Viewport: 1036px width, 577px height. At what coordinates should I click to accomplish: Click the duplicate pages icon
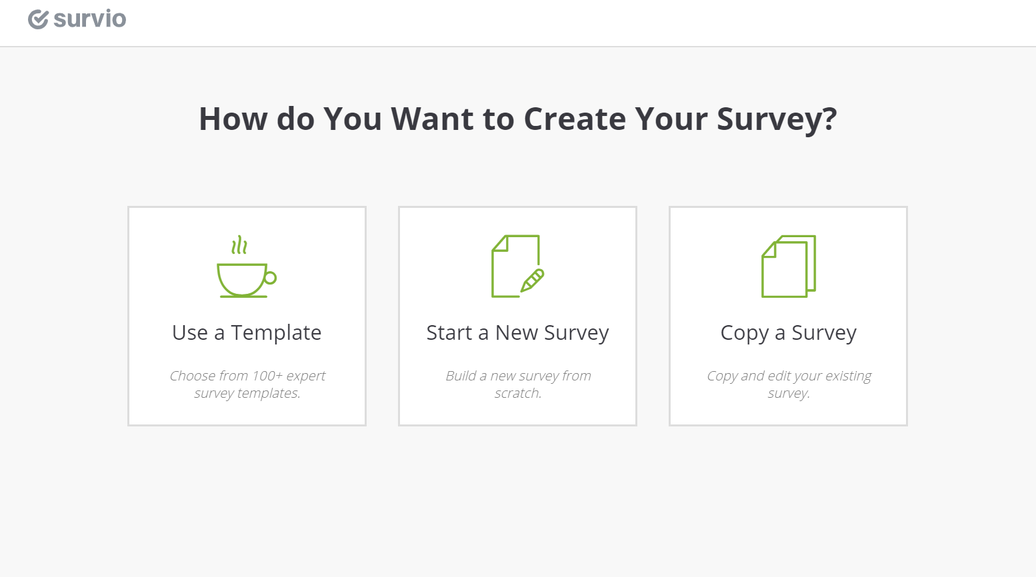[x=788, y=267]
